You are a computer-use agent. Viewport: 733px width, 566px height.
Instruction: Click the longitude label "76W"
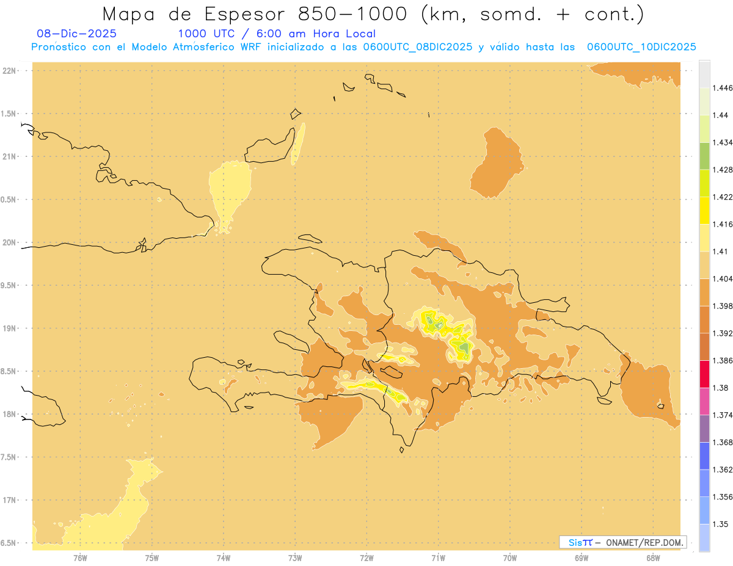point(80,557)
